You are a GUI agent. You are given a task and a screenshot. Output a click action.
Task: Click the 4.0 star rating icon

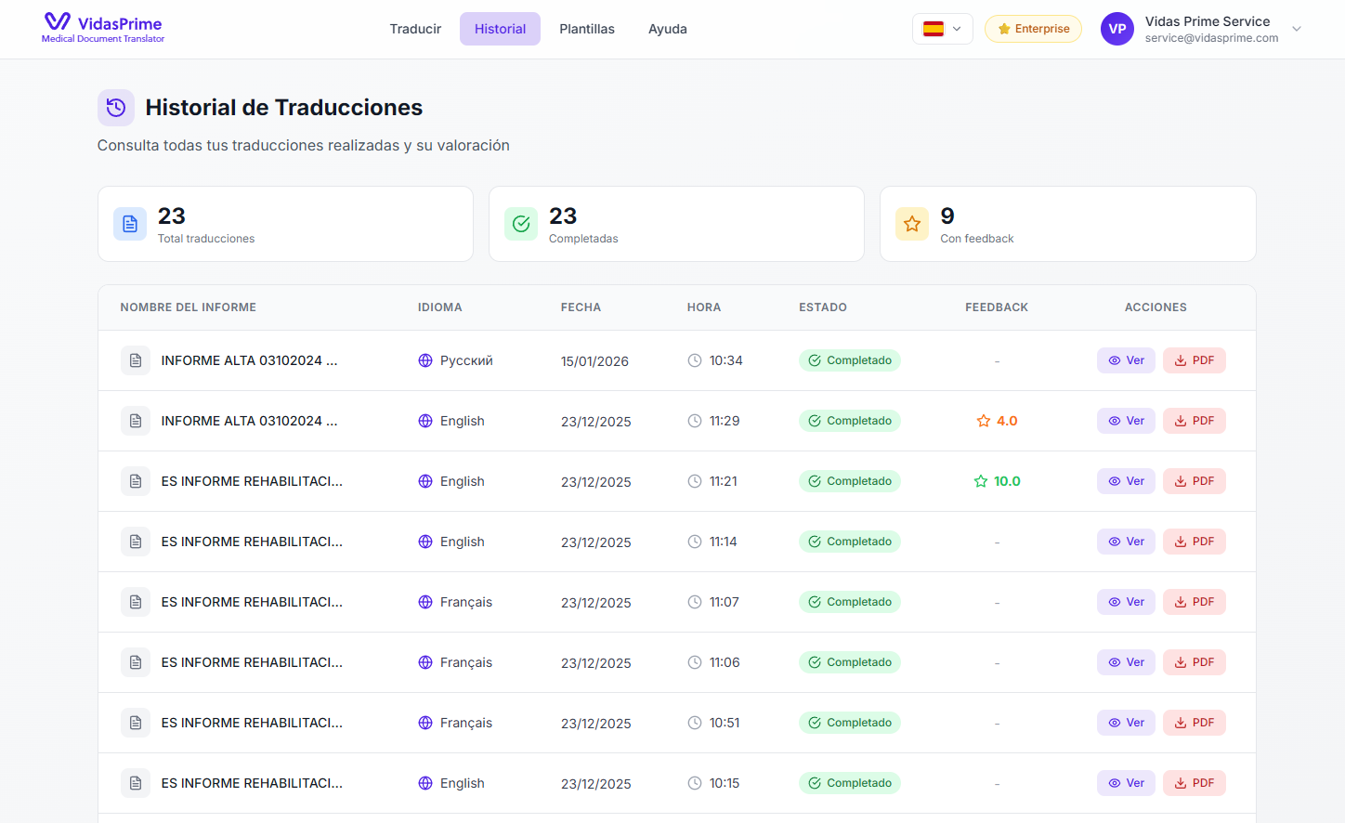point(984,421)
